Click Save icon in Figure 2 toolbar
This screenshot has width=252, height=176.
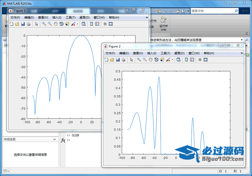(118, 60)
